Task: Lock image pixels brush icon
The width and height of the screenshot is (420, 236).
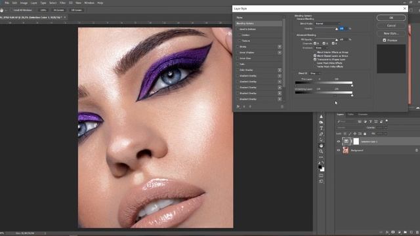Action: click(350, 134)
